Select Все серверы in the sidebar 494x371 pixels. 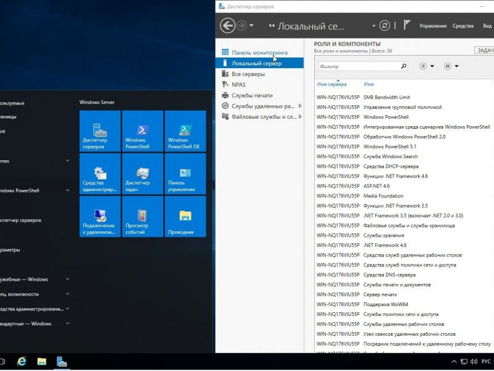(259, 74)
